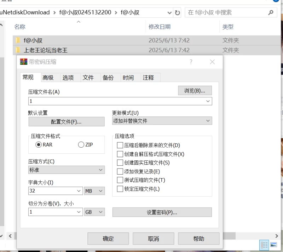Click the f@小叔 folder icon
283x252 pixels.
18,40
